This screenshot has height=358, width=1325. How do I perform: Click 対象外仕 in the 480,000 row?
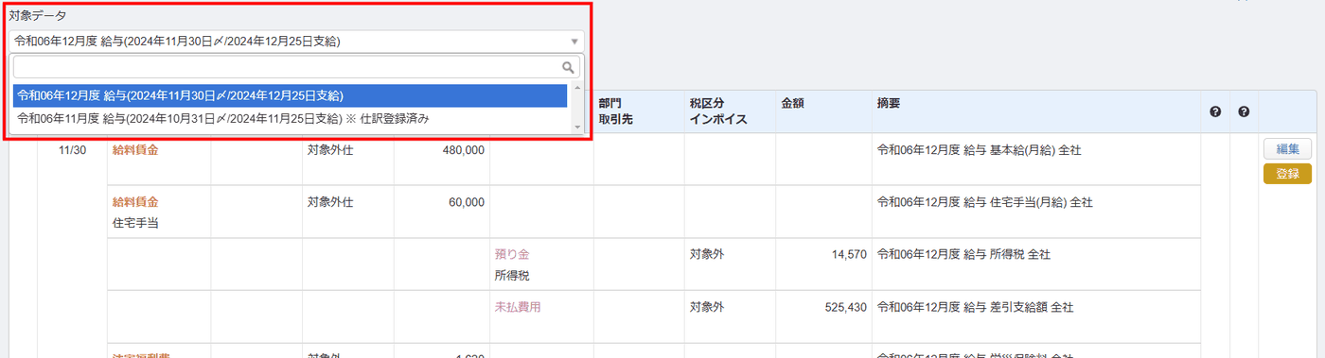(330, 150)
